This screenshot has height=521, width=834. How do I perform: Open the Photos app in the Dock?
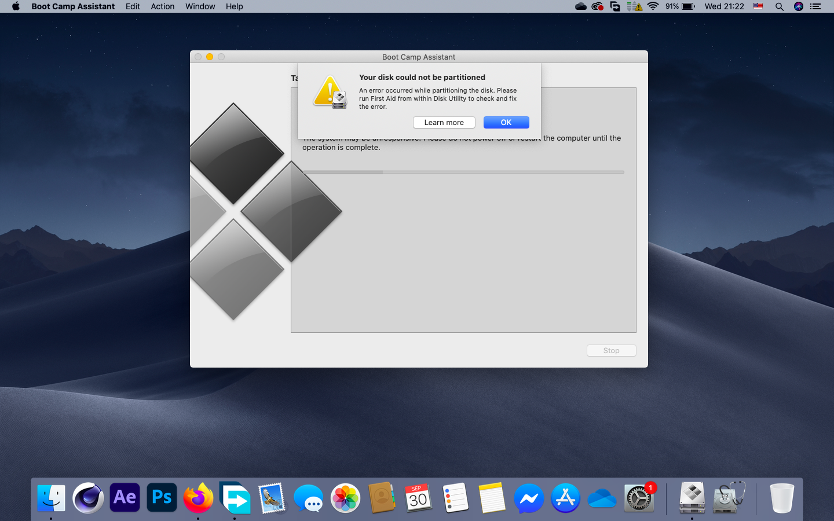[345, 498]
